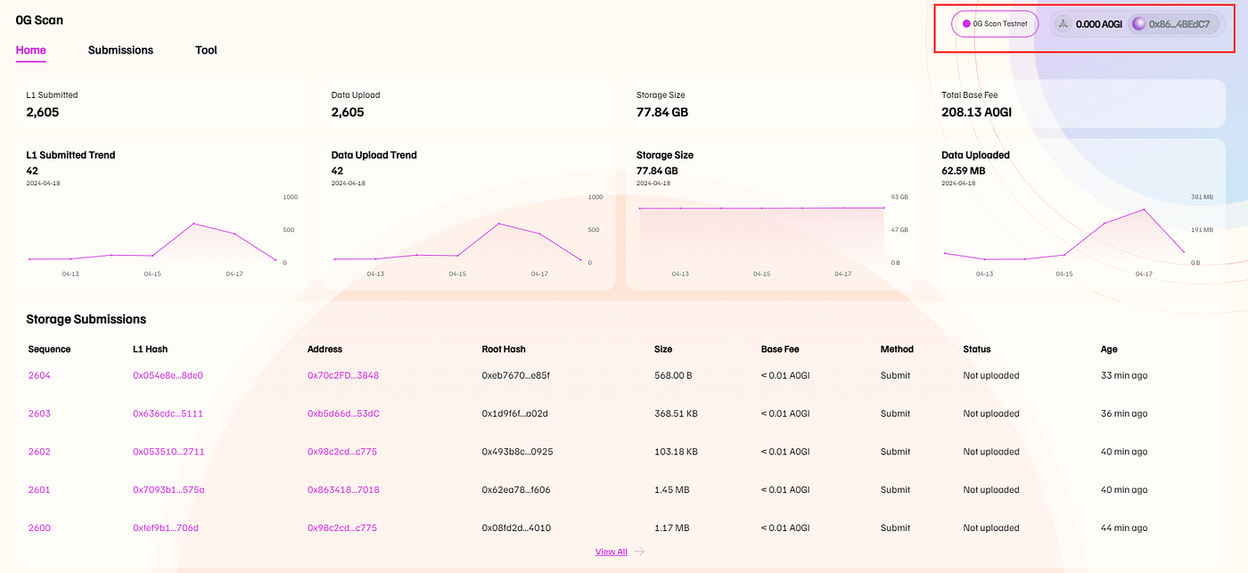
Task: Click the size value 368.51 KB
Action: click(x=677, y=413)
